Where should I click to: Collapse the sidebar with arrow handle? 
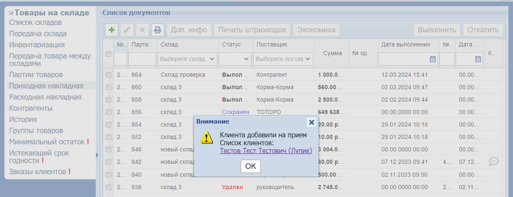click(x=98, y=155)
